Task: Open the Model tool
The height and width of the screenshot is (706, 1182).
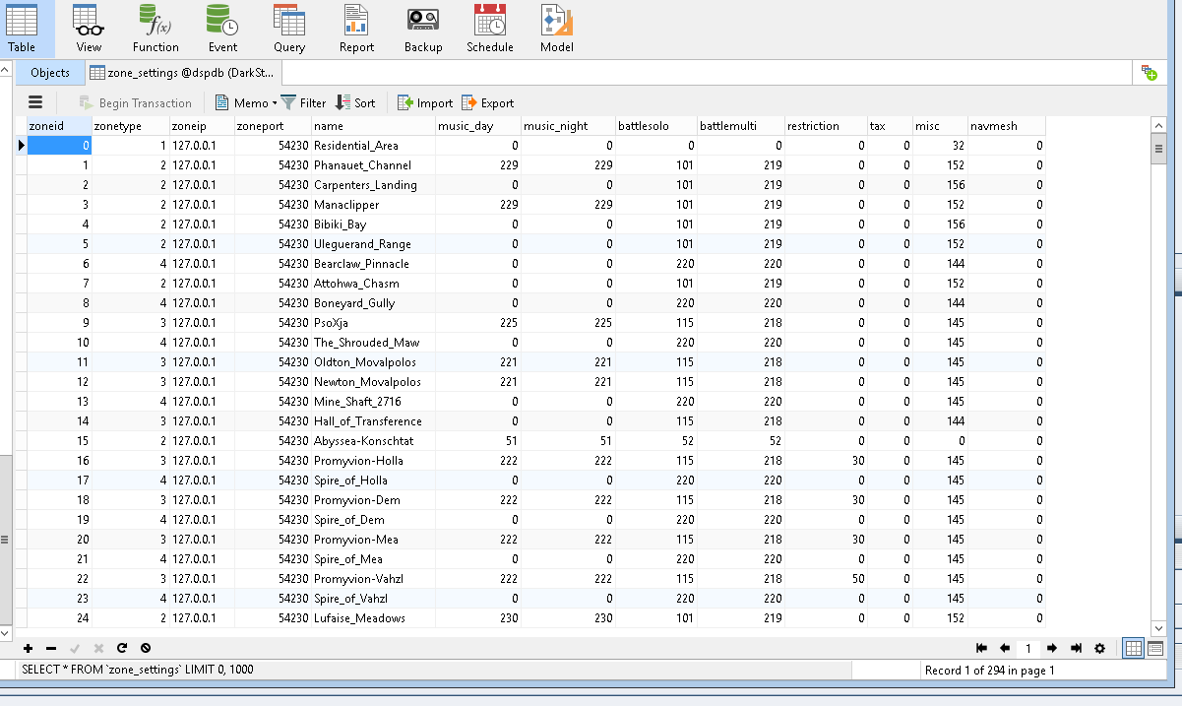Action: click(x=556, y=28)
